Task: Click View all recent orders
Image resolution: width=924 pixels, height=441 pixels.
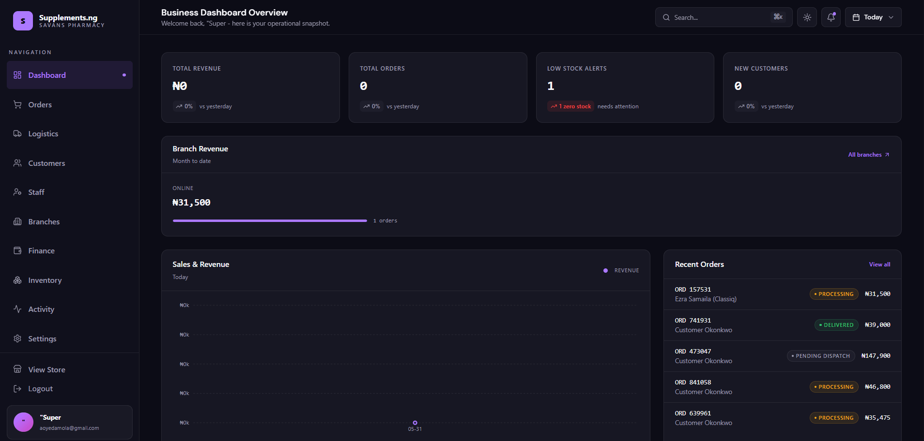Action: point(879,265)
